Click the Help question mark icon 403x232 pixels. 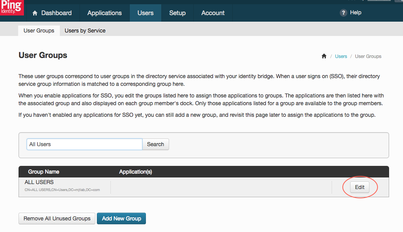click(343, 13)
